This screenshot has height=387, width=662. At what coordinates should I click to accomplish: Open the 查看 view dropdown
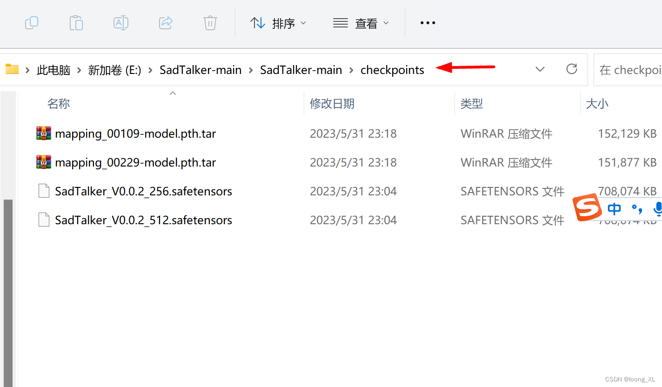tap(361, 23)
